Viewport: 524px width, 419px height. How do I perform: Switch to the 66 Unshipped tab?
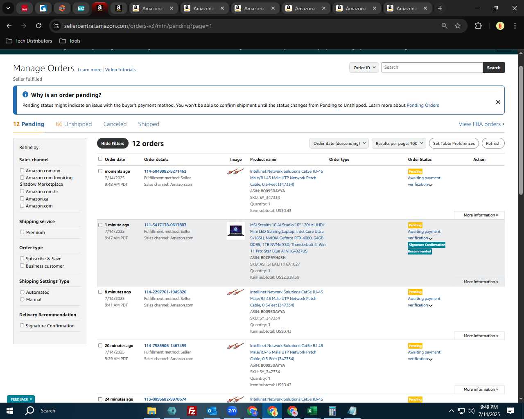click(x=74, y=124)
